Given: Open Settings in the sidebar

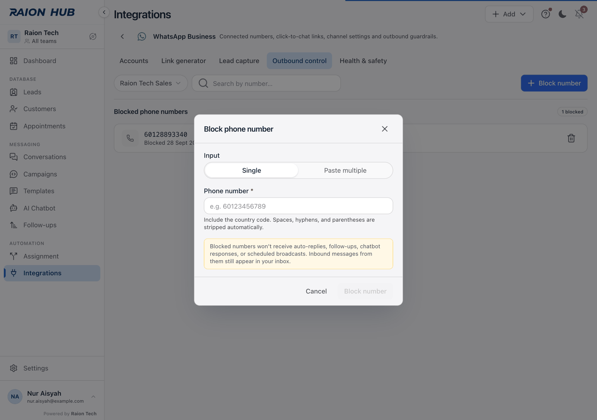Looking at the screenshot, I should click(52, 368).
